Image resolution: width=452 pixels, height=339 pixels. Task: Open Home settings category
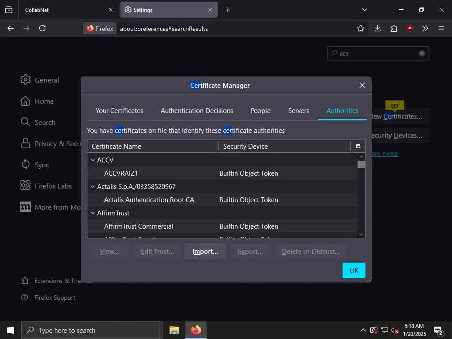click(x=37, y=101)
